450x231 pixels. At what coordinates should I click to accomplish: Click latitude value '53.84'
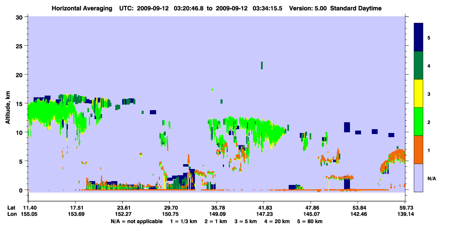point(358,207)
